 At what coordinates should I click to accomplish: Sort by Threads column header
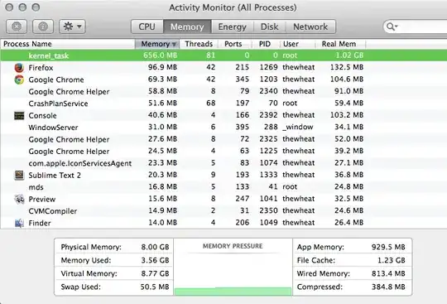[199, 44]
